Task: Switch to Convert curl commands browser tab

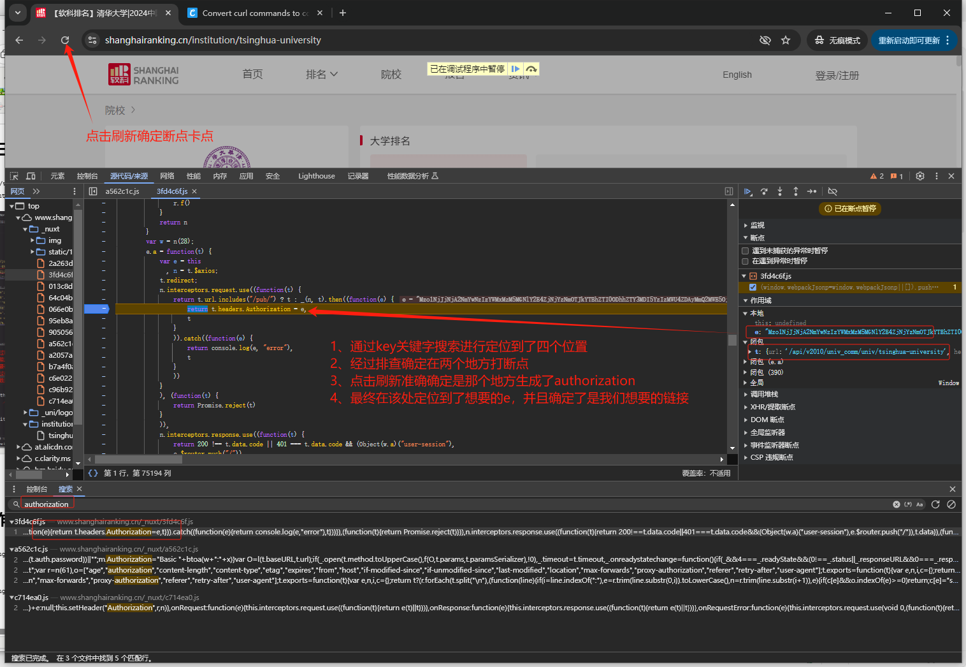Action: click(x=255, y=13)
